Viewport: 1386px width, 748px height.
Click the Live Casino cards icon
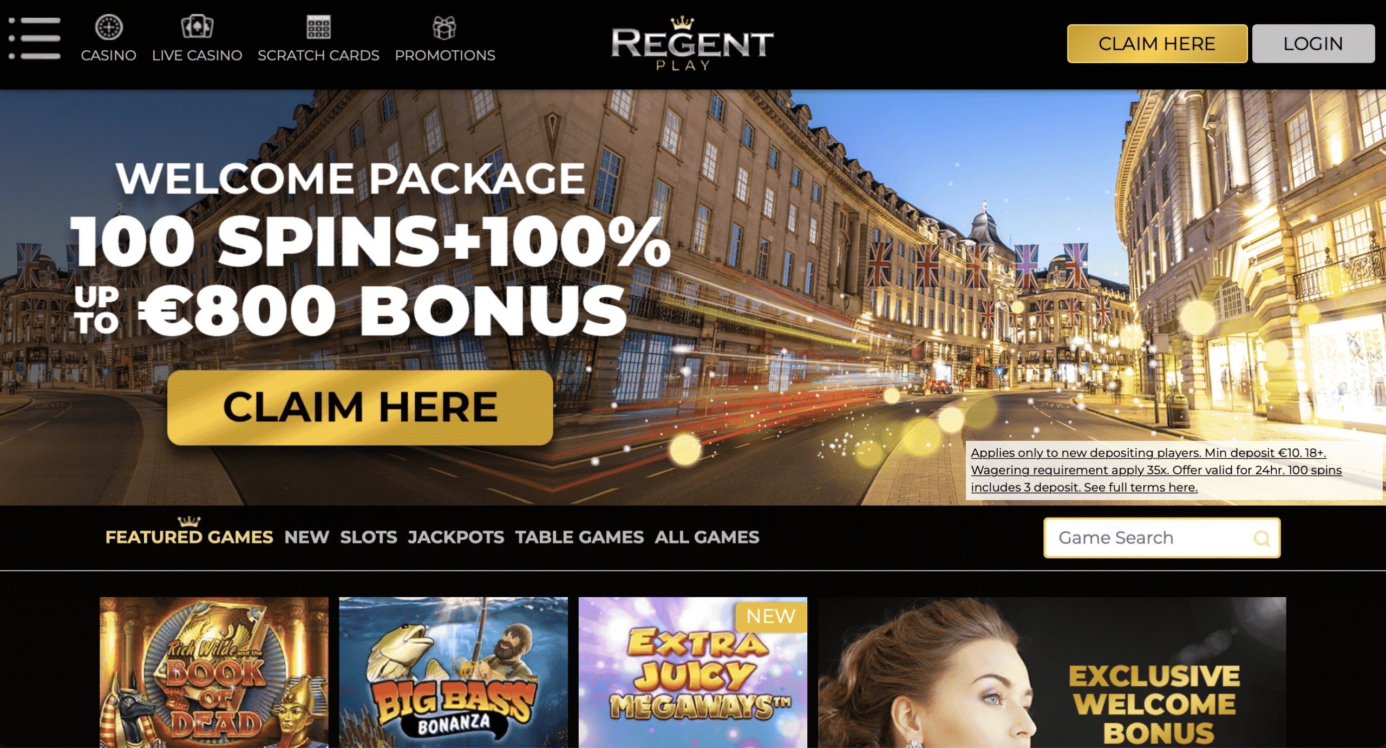pos(197,27)
